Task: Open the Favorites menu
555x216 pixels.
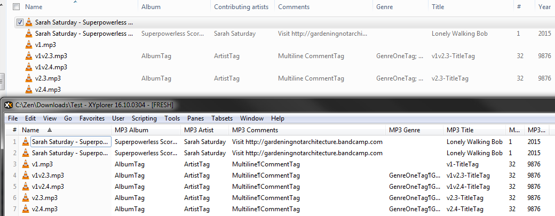Action: coord(92,118)
